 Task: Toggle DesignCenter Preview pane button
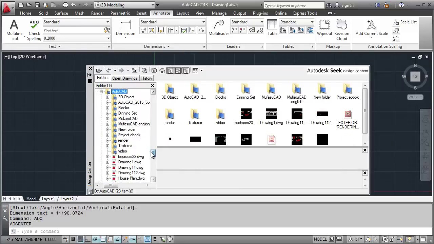178,70
